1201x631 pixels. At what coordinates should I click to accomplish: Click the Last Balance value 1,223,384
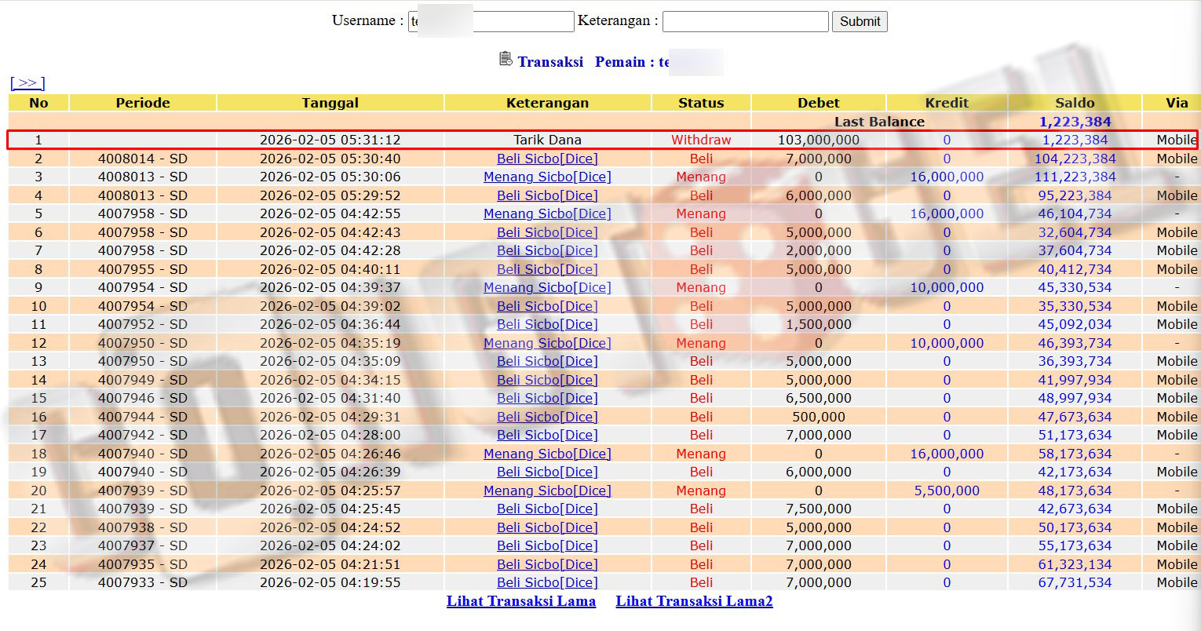(x=1074, y=122)
